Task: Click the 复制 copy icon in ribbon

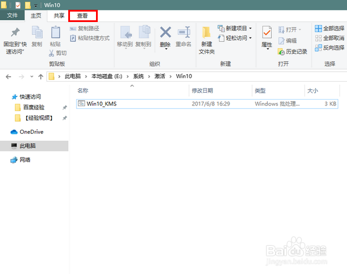Action: click(37, 32)
